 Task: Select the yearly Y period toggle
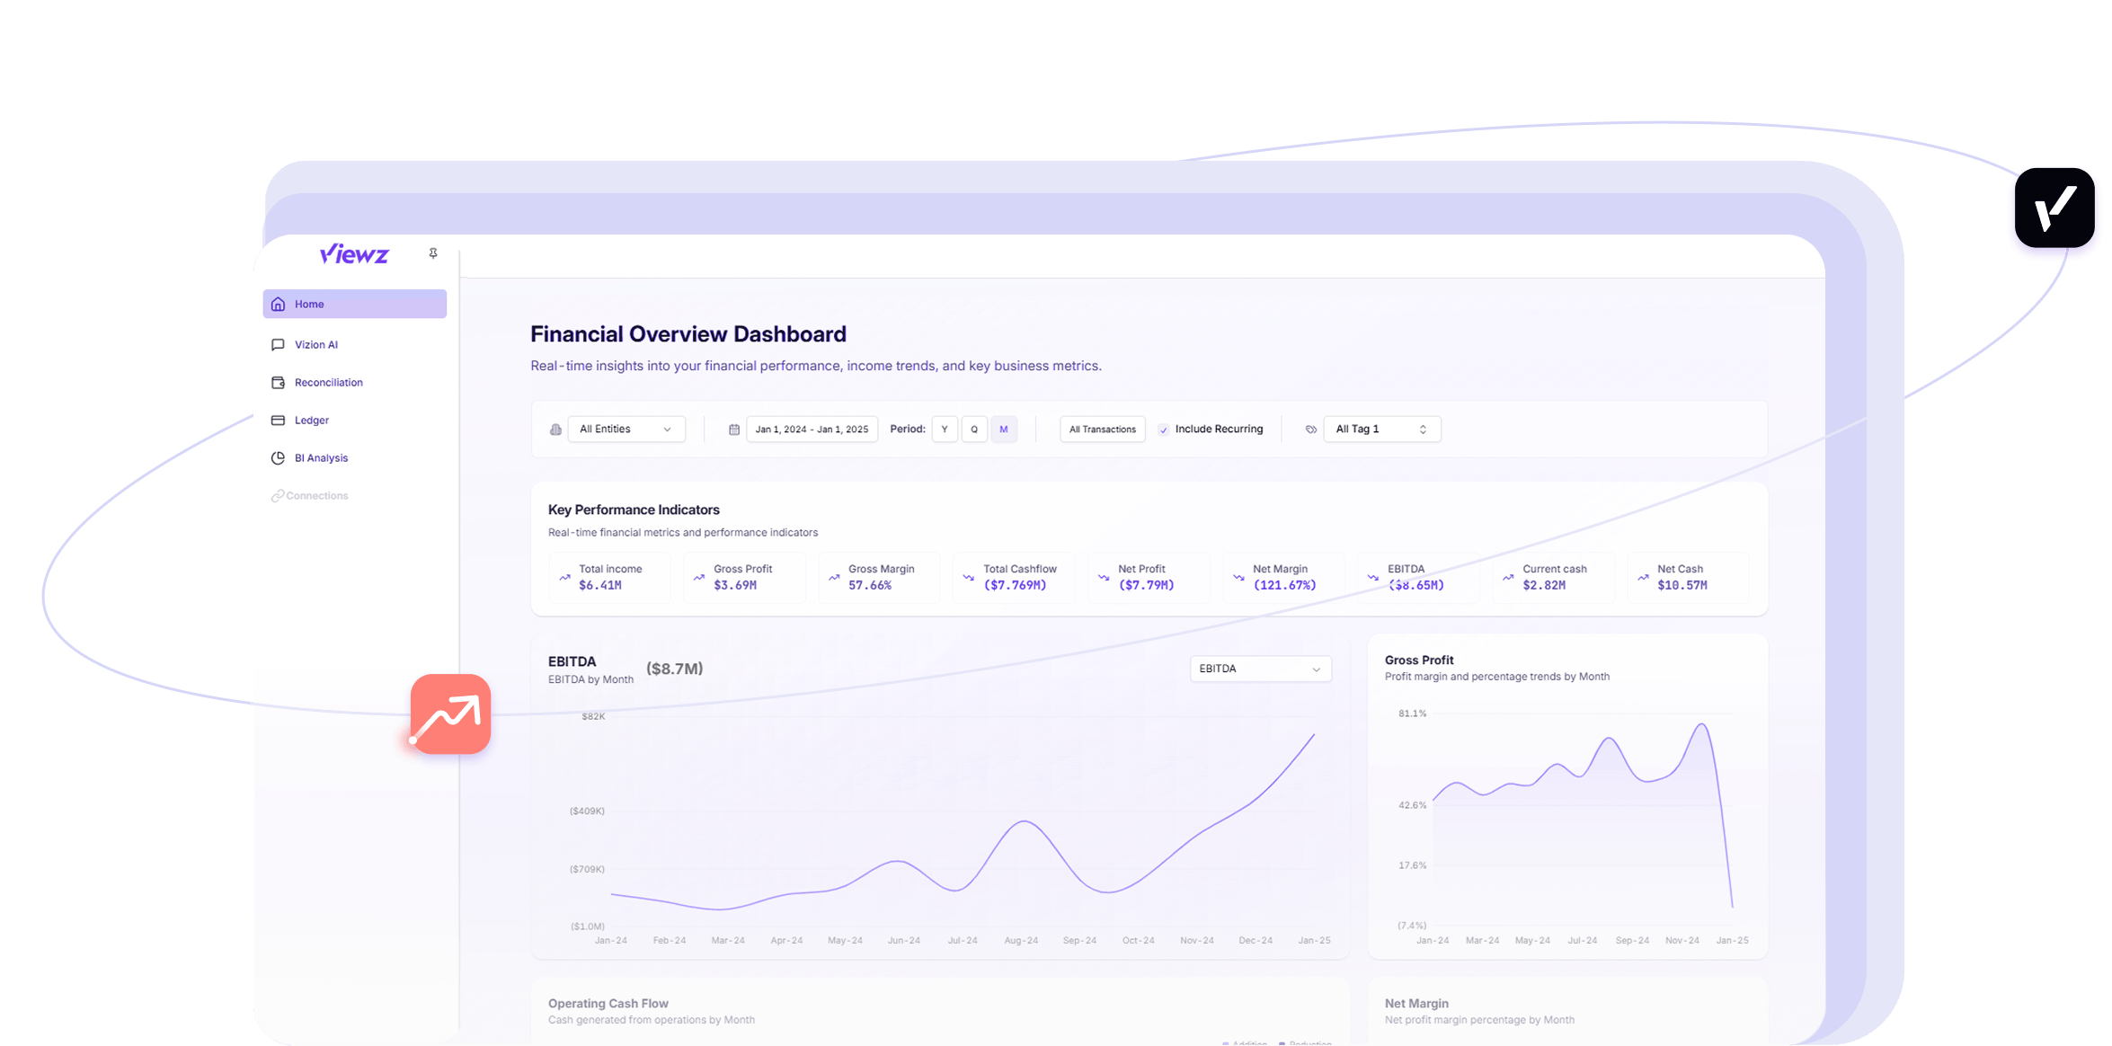click(945, 430)
